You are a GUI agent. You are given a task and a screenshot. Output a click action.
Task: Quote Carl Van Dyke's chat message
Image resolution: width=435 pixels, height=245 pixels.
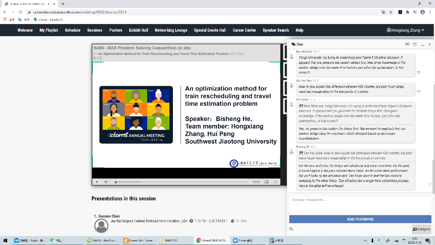pos(419,92)
